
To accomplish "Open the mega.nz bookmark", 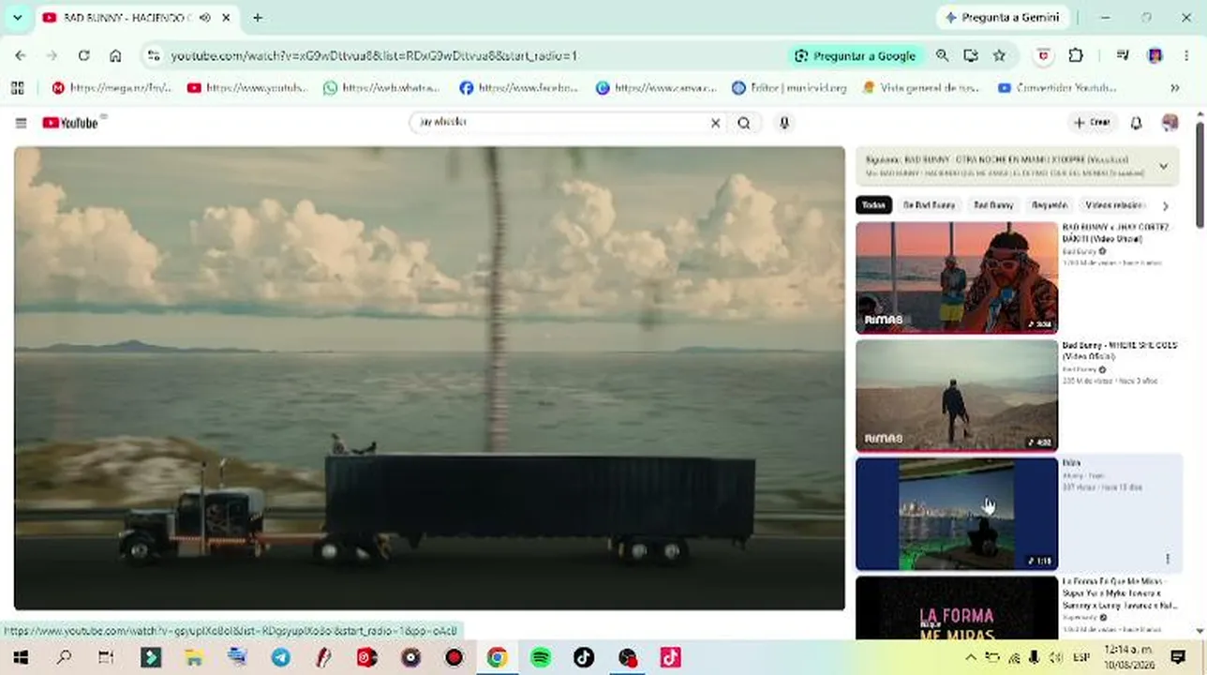I will tap(112, 88).
